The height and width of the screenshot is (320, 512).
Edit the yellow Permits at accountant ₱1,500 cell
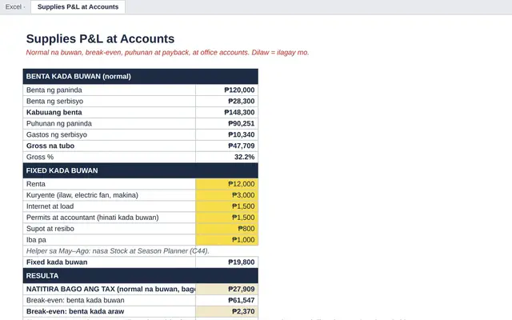tap(227, 218)
